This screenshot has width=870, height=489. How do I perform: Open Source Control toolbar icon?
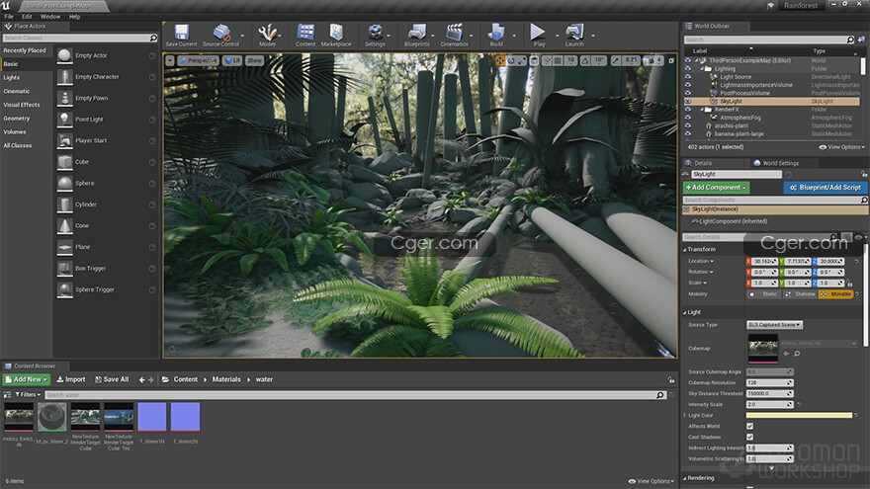click(x=220, y=35)
